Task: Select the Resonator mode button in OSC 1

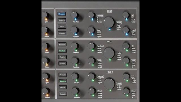Action: tap(62, 33)
